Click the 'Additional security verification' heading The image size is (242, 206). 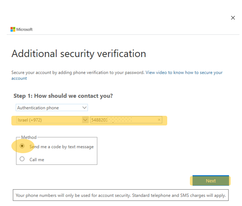(79, 54)
